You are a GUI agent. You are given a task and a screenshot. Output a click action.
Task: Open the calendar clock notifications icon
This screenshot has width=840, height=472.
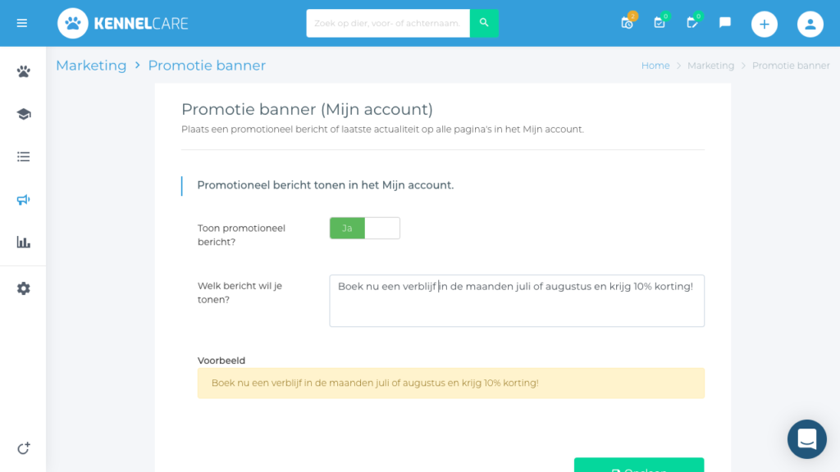point(628,22)
